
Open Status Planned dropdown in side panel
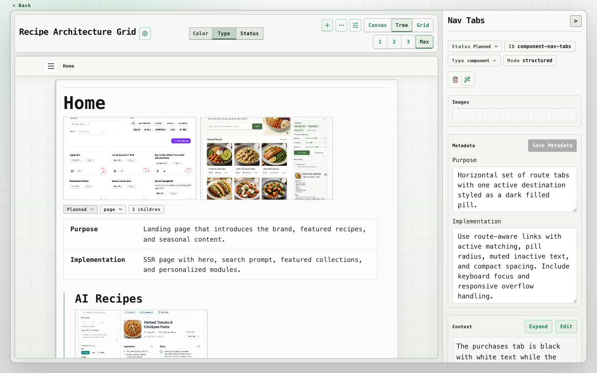[475, 46]
